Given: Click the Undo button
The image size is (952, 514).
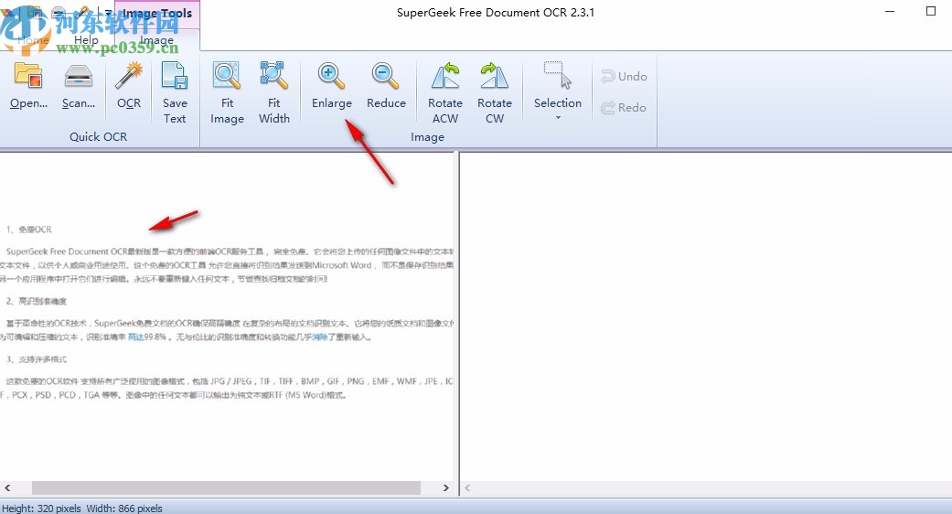Looking at the screenshot, I should tap(624, 77).
